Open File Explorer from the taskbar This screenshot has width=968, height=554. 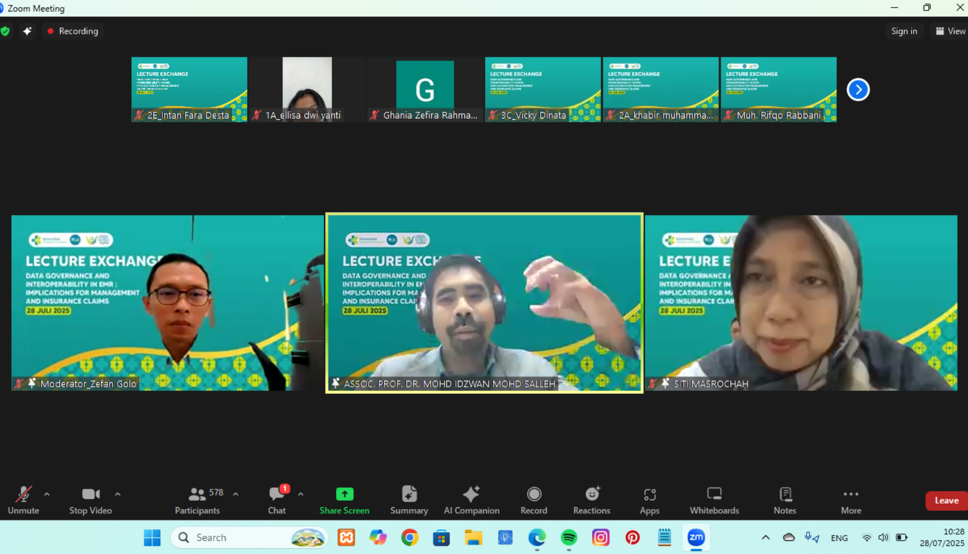473,537
